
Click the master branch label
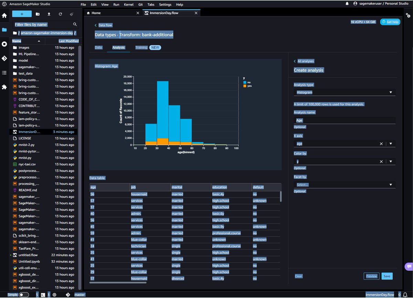coord(80,295)
